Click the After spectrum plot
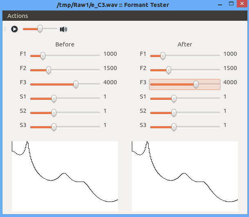249x217 pixels. pos(185,176)
